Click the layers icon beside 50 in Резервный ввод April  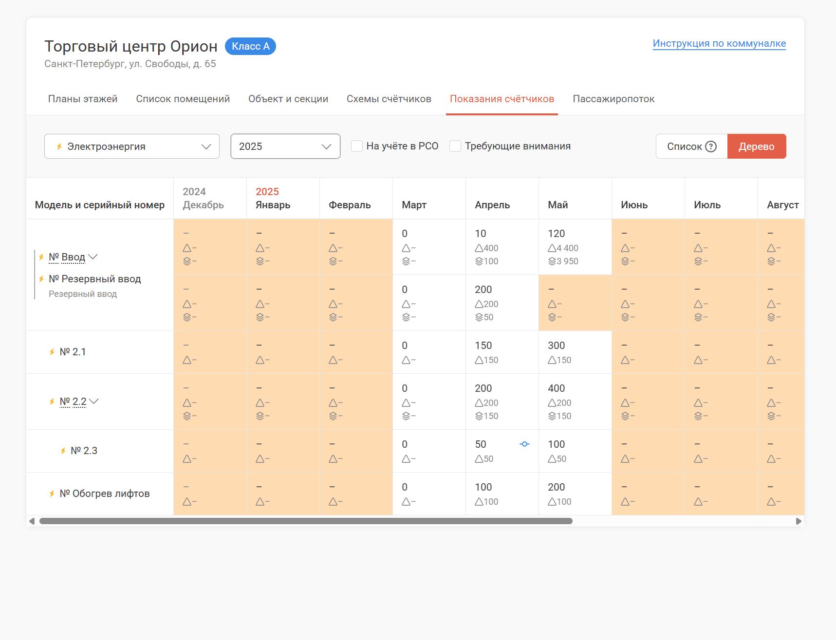point(479,317)
